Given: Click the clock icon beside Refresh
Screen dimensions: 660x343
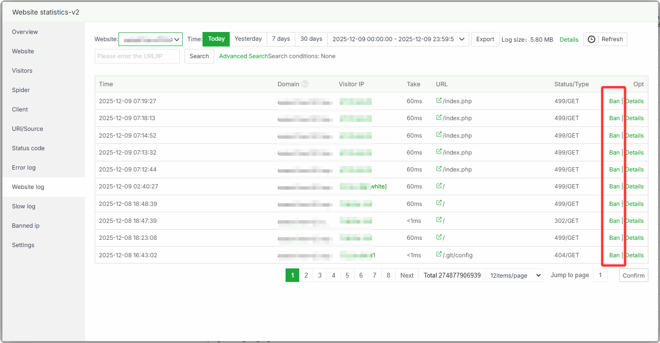Looking at the screenshot, I should pyautogui.click(x=591, y=39).
